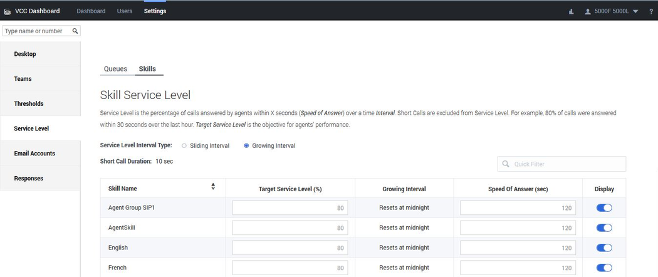The height and width of the screenshot is (277, 658).
Task: Click the user profile icon
Action: 587,11
